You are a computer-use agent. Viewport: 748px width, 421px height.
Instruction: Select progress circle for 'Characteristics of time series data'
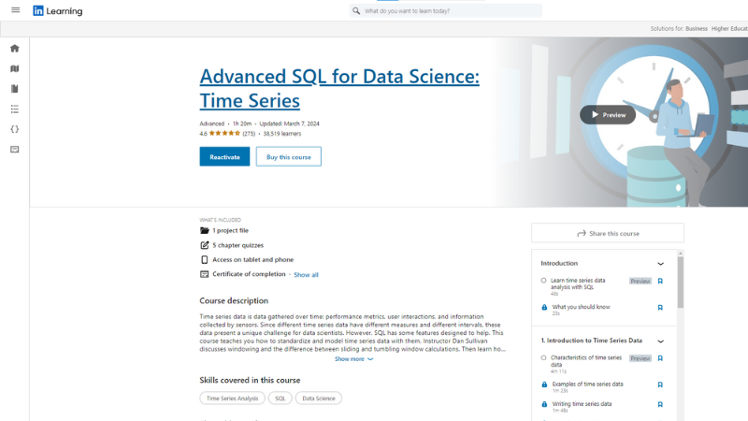click(x=543, y=357)
